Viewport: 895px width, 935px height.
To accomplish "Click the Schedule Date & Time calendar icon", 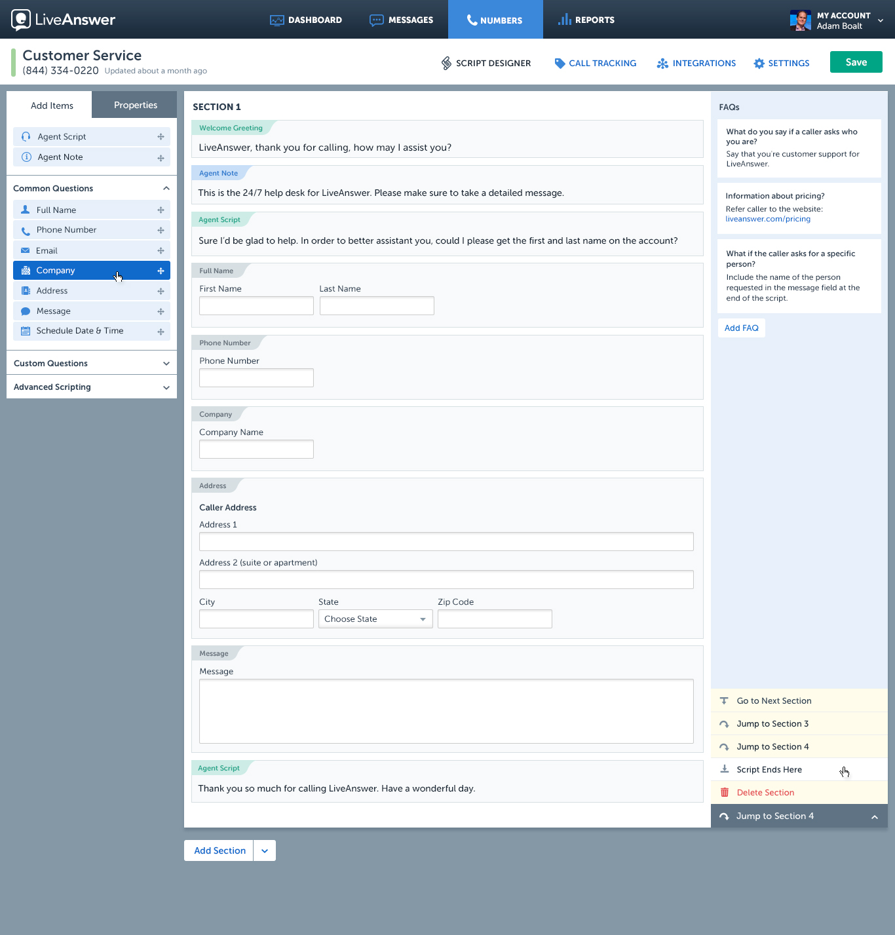I will tap(26, 331).
